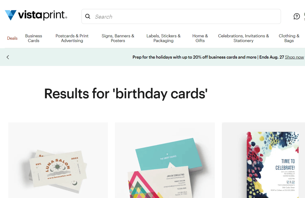Open the help question mark icon
The image size is (305, 198).
297,17
